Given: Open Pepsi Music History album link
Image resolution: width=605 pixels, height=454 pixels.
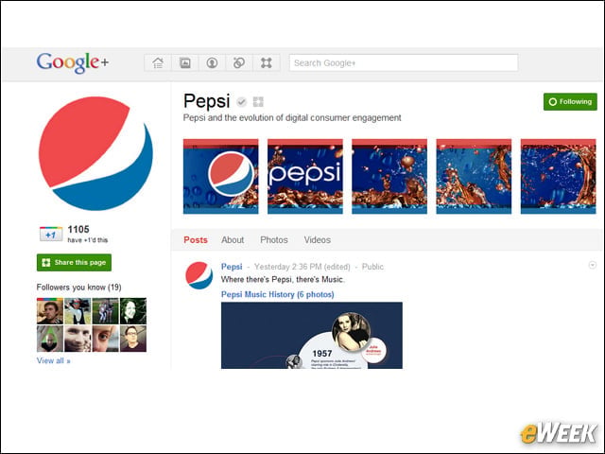Looking at the screenshot, I should [x=277, y=294].
